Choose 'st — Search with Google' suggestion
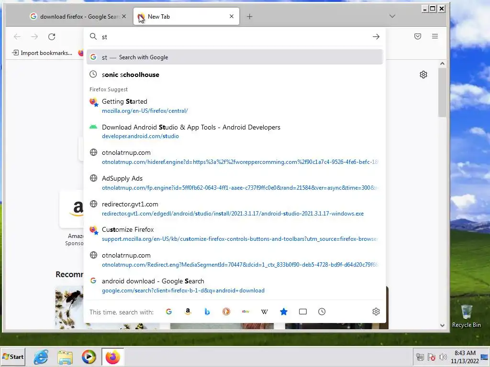 click(234, 57)
